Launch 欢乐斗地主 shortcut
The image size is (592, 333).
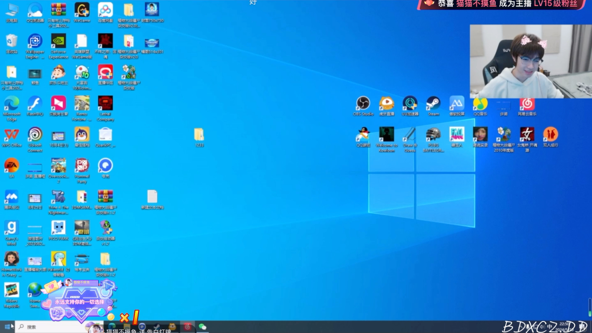coord(58,75)
